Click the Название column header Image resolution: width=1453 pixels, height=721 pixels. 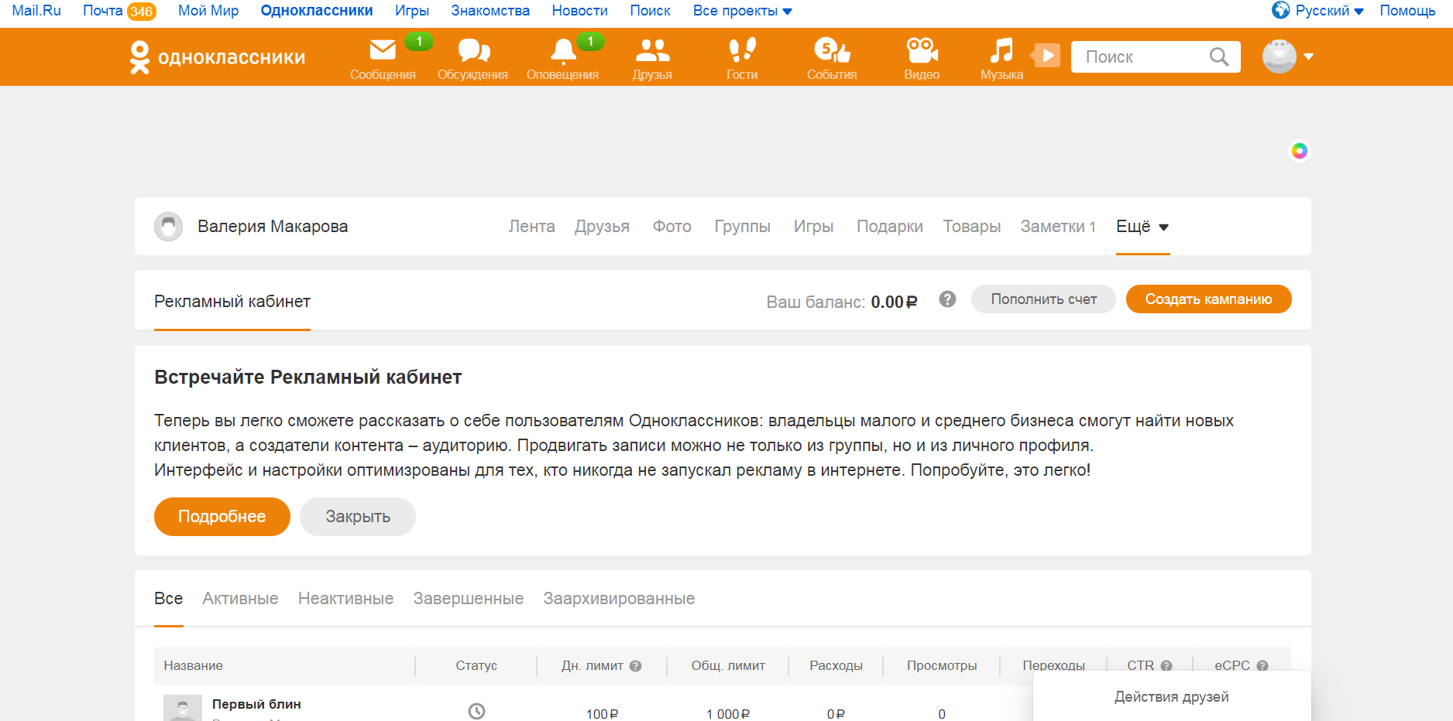[x=193, y=666]
